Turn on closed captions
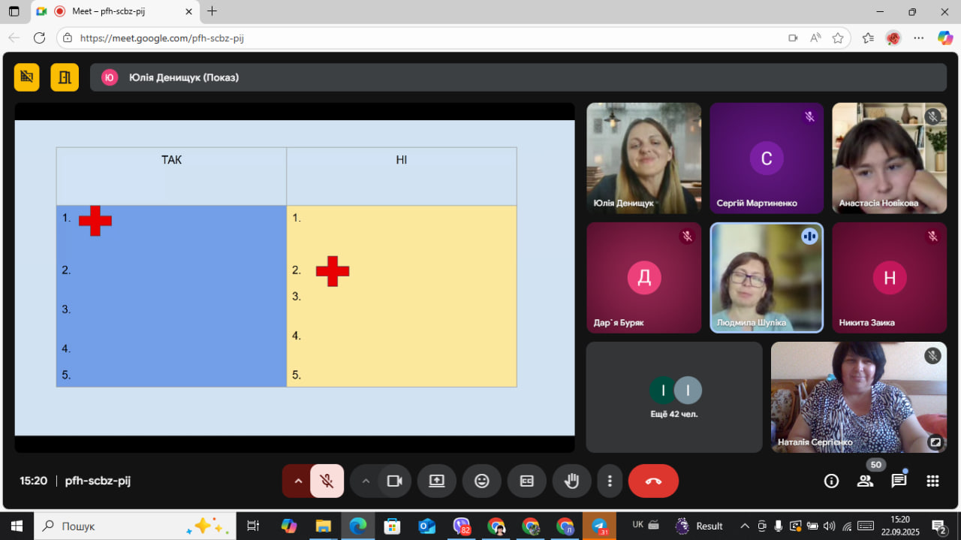961x540 pixels. 526,481
